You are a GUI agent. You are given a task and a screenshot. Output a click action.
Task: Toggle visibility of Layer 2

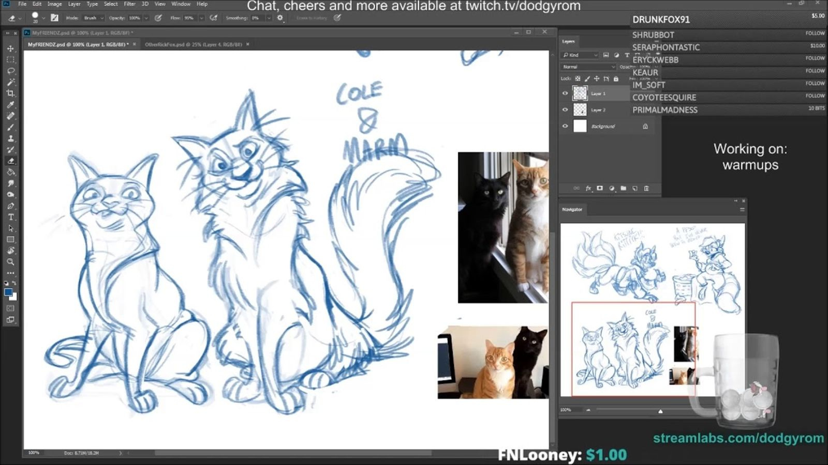(x=565, y=110)
